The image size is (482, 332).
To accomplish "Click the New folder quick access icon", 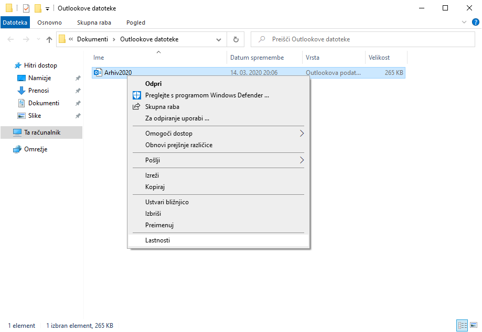I will 38,8.
